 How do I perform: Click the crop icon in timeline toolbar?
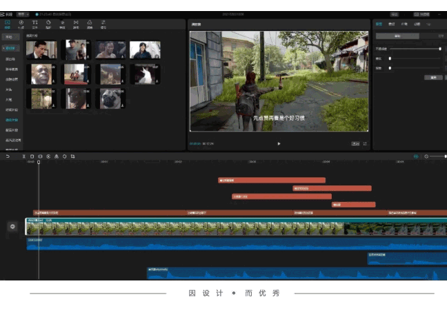tap(72, 156)
